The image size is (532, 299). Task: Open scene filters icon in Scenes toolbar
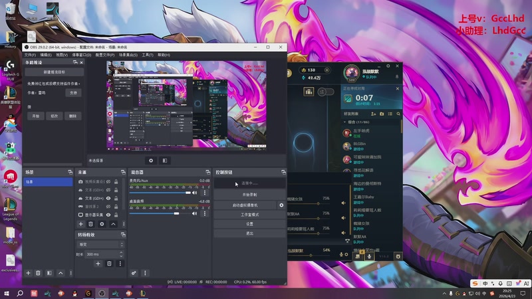pos(49,273)
